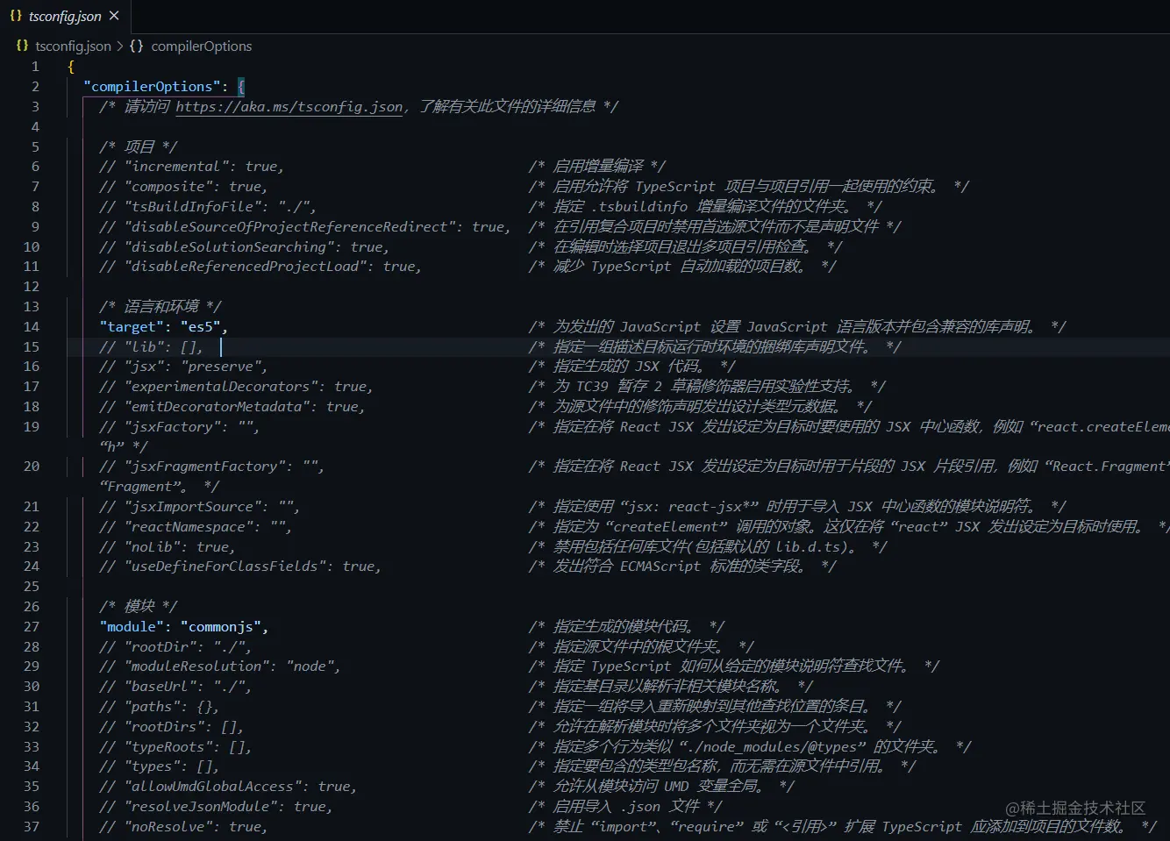Click the "module" key on line 27

[x=132, y=626]
